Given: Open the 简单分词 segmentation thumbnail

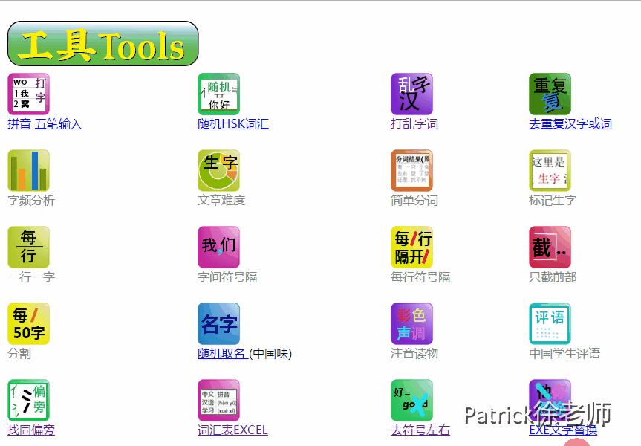Looking at the screenshot, I should (411, 171).
